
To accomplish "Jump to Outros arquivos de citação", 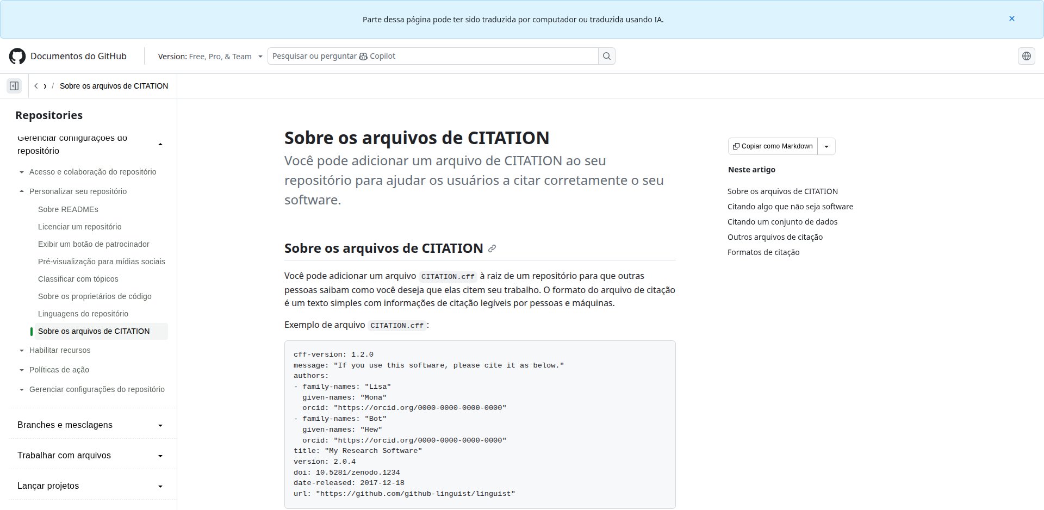I will 775,237.
